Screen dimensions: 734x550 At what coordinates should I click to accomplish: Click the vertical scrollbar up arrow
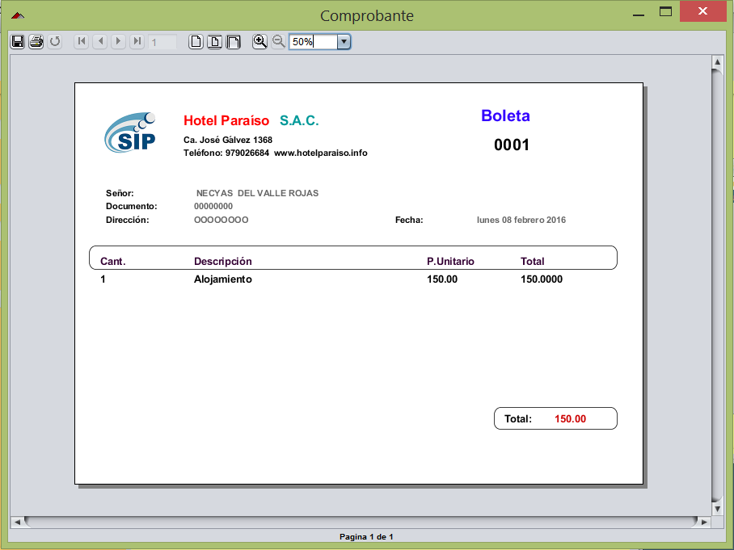click(717, 61)
